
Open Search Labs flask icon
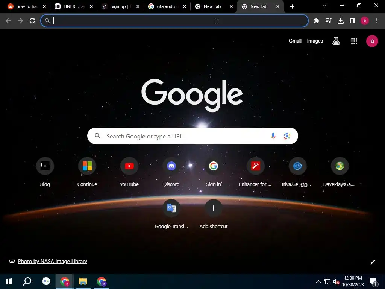[336, 41]
